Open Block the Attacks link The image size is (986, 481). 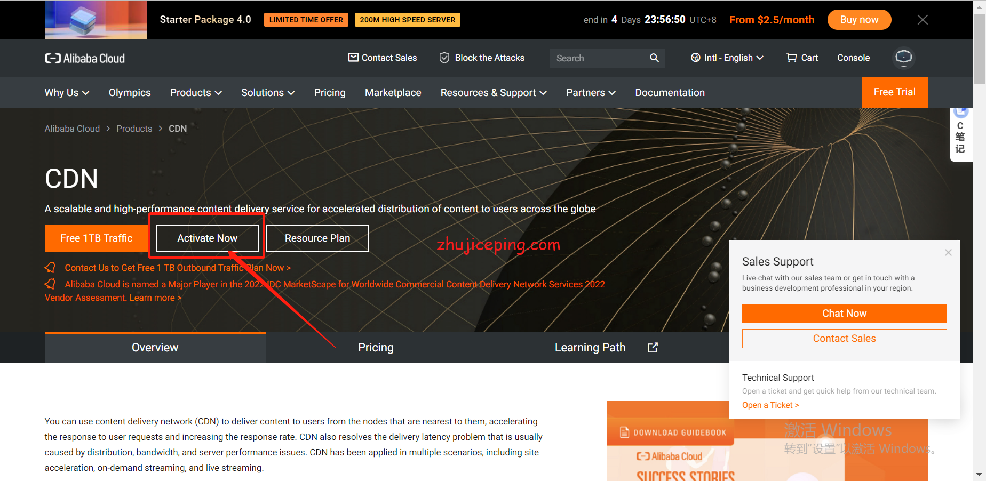(482, 58)
